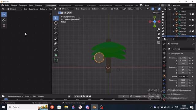Select the Links Cut tool in left editor

pyautogui.click(x=4, y=26)
